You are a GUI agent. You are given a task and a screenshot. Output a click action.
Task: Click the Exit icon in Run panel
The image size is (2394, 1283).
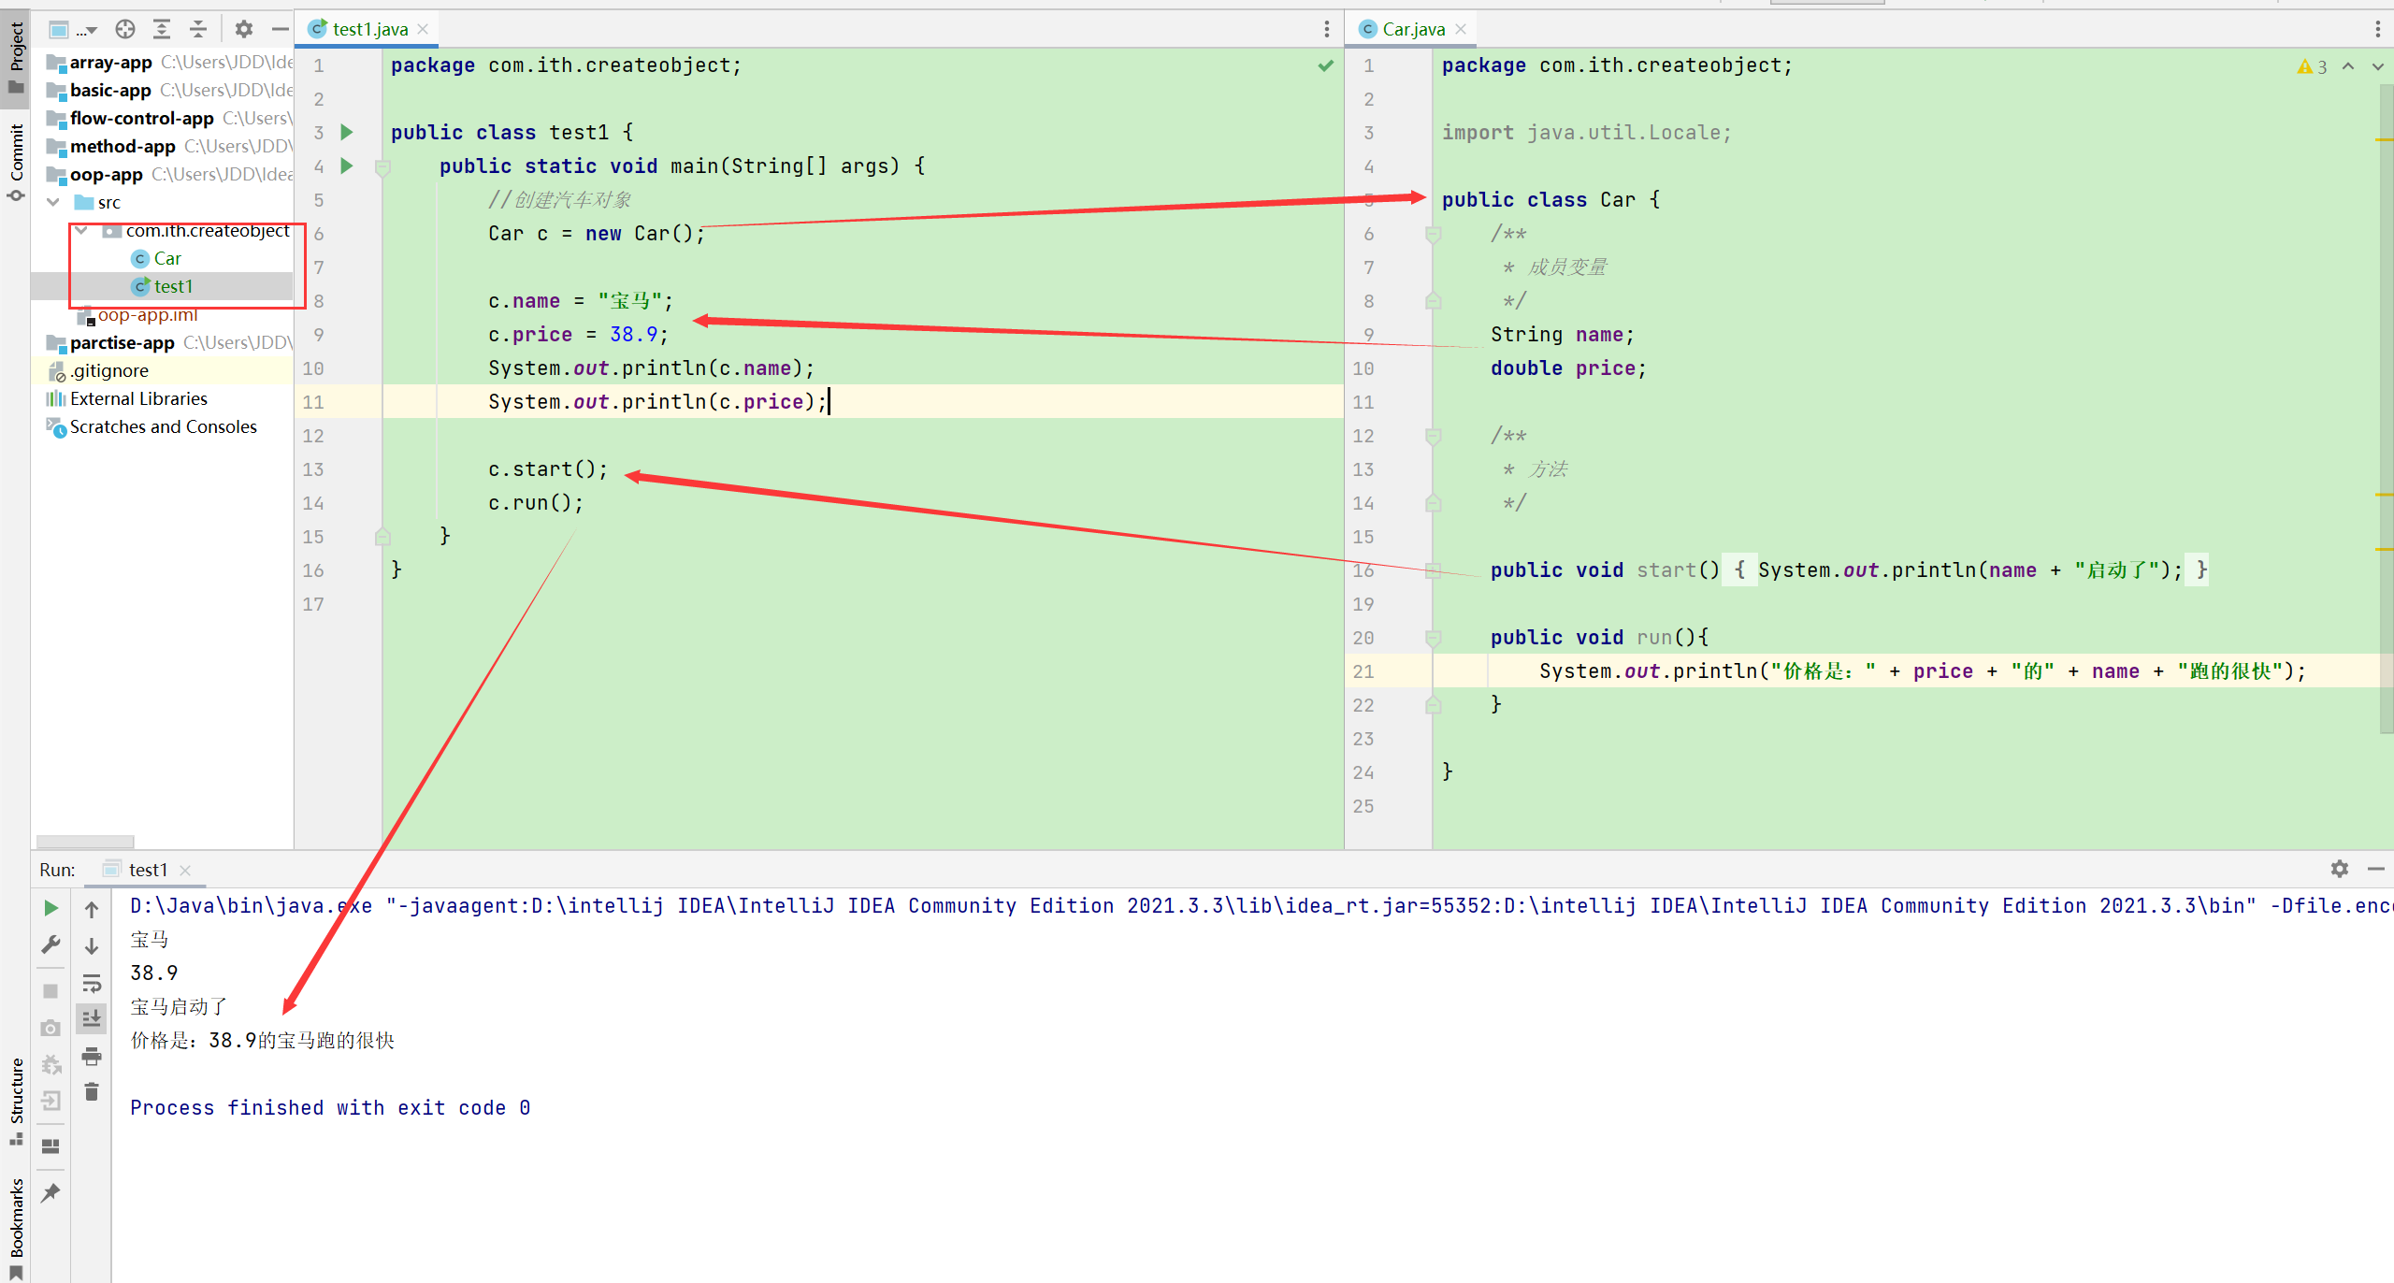point(51,1101)
